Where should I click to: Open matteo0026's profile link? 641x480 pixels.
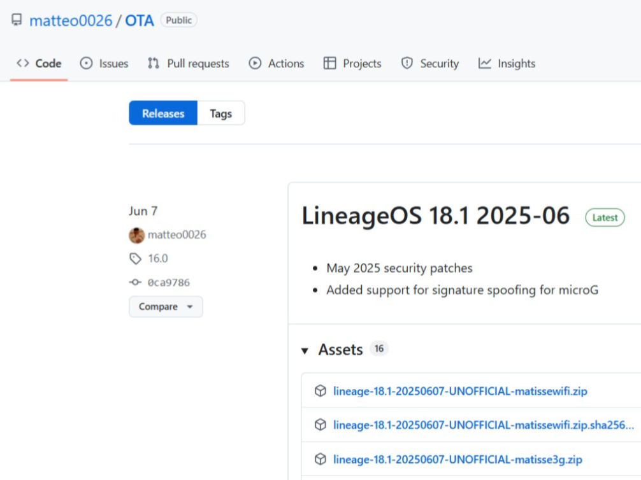pyautogui.click(x=177, y=234)
